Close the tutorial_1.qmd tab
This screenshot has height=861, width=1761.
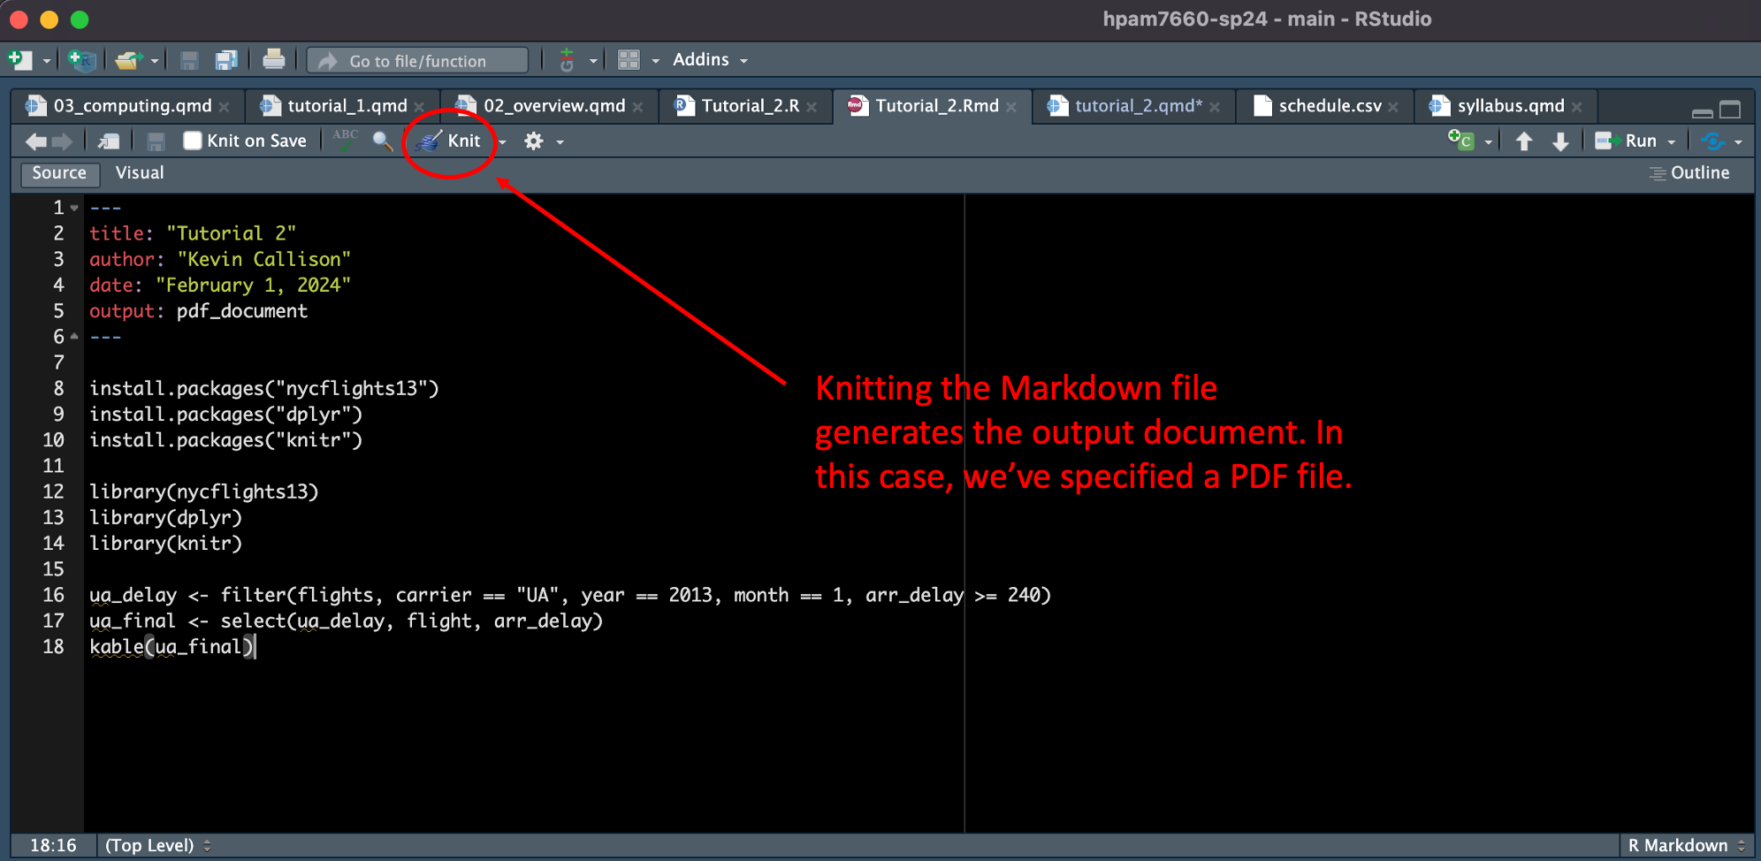[x=419, y=107]
